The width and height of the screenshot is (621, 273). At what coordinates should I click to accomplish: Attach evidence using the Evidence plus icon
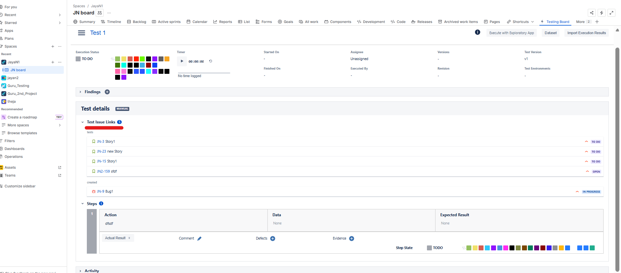coord(352,239)
